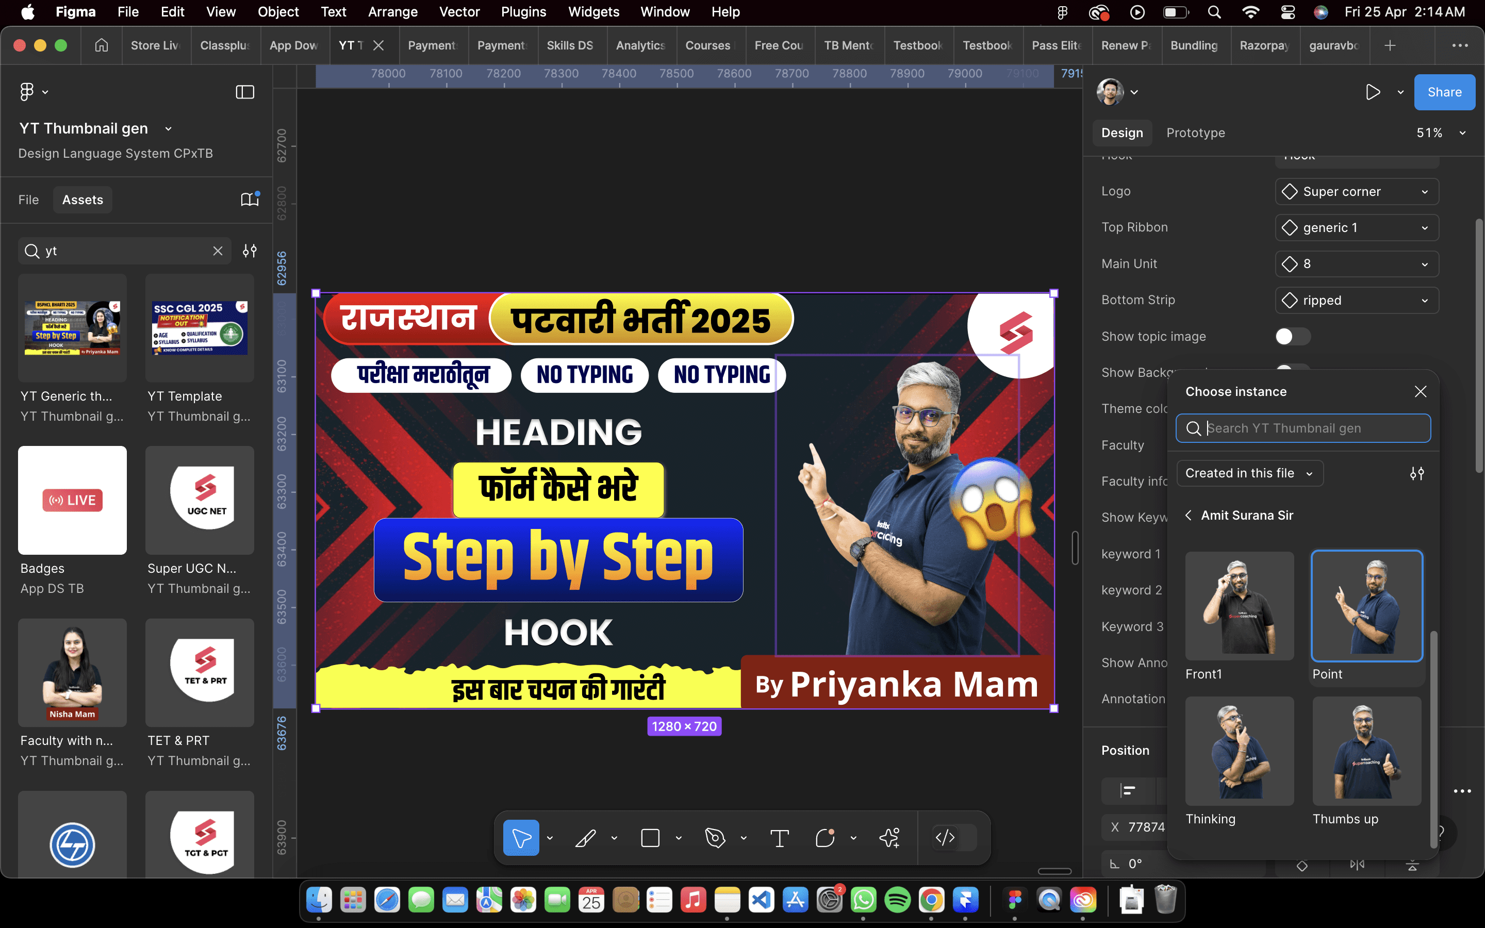Select the Comment tool

[x=824, y=838]
